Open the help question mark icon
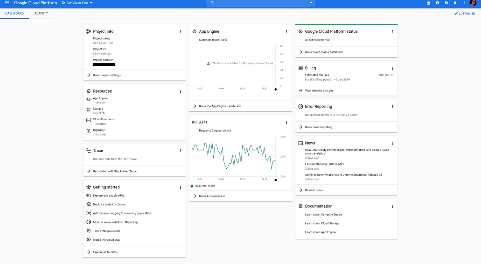 pos(446,3)
